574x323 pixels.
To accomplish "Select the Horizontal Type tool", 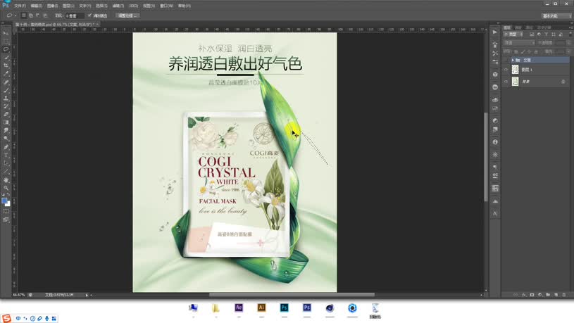I will coord(6,155).
